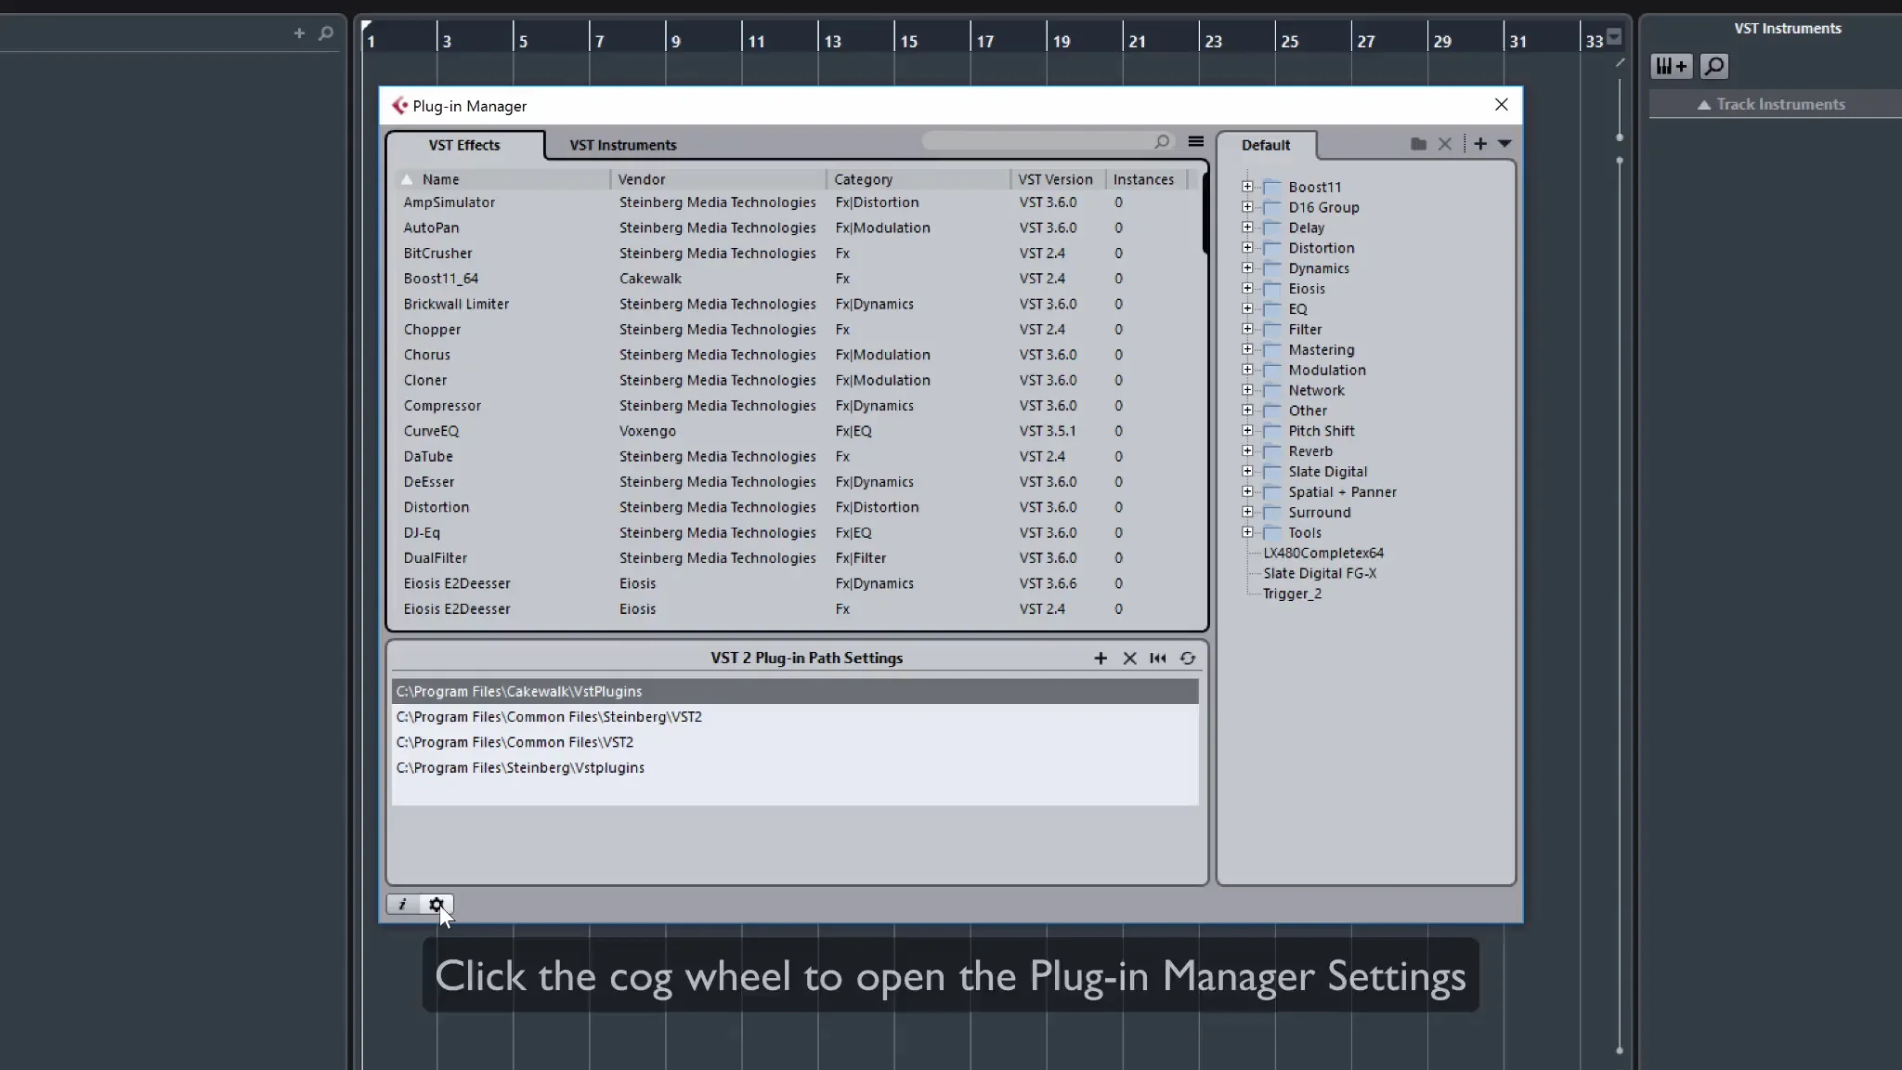
Task: Sort plug-ins by the Vendor column
Action: point(642,179)
